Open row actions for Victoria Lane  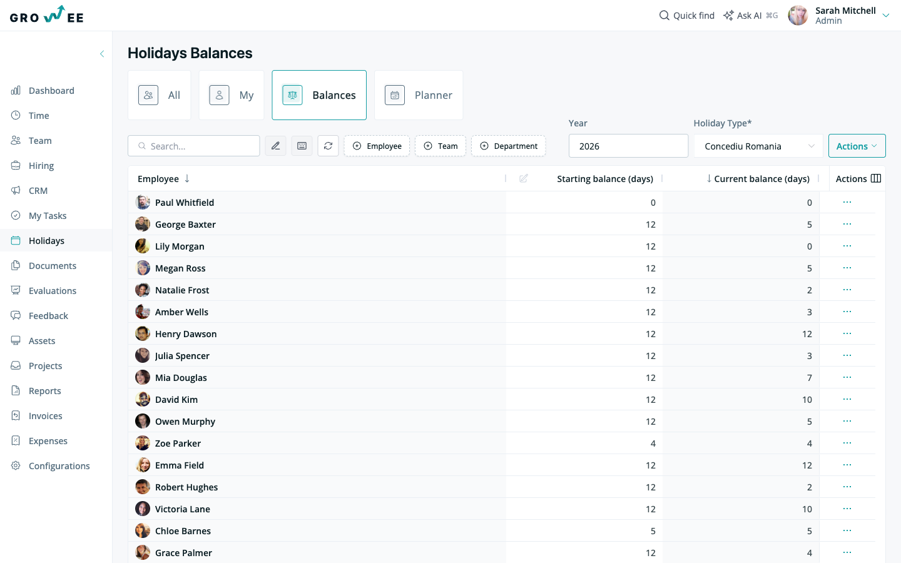click(x=847, y=509)
